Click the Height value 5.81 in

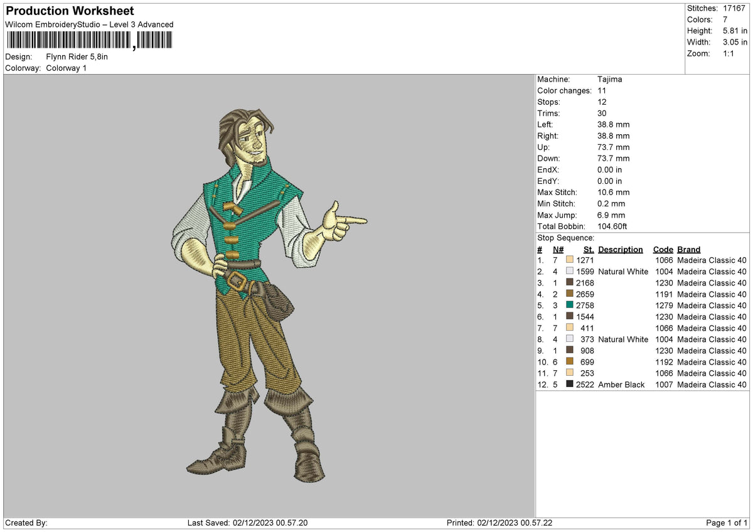click(x=735, y=31)
